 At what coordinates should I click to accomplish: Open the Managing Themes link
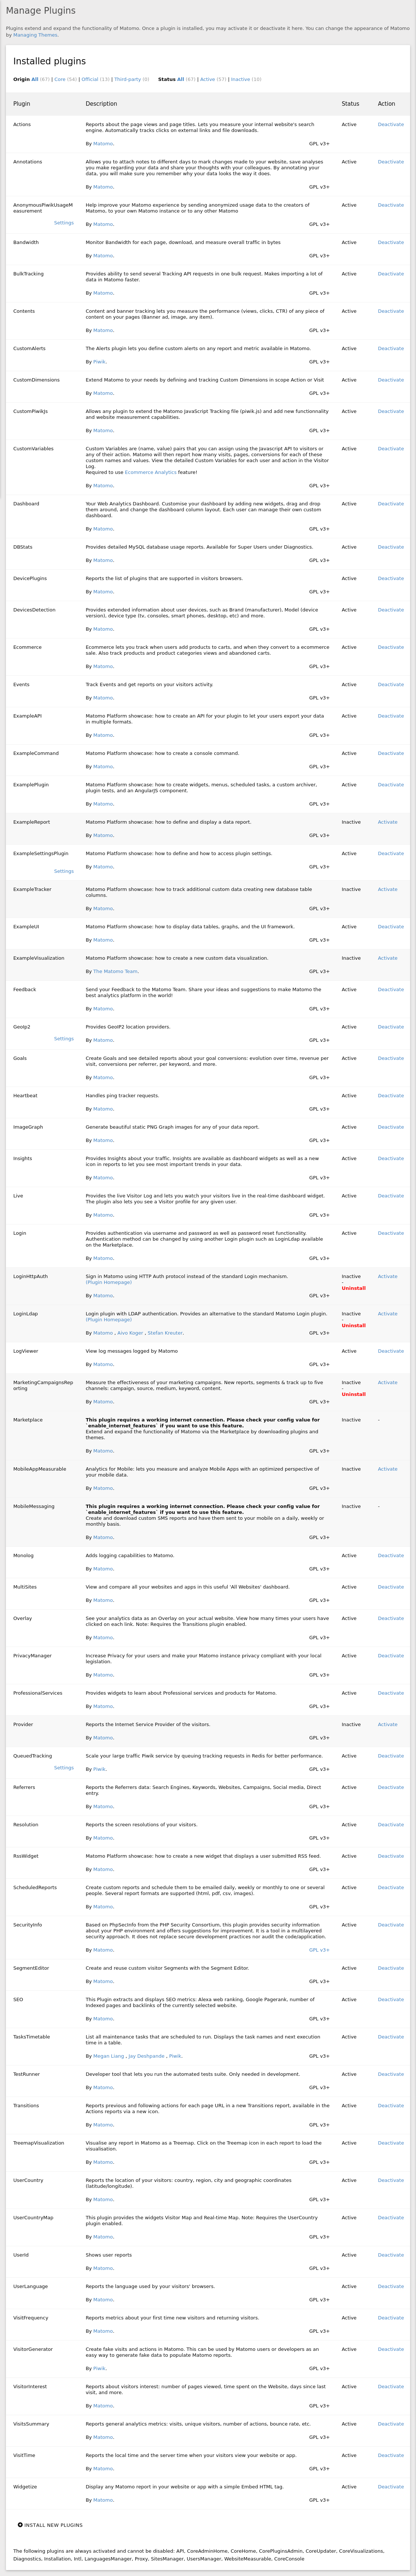tap(36, 35)
